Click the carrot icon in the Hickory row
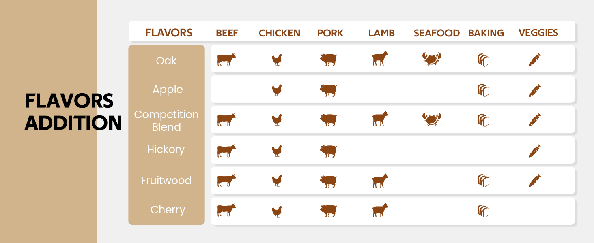 tap(535, 151)
